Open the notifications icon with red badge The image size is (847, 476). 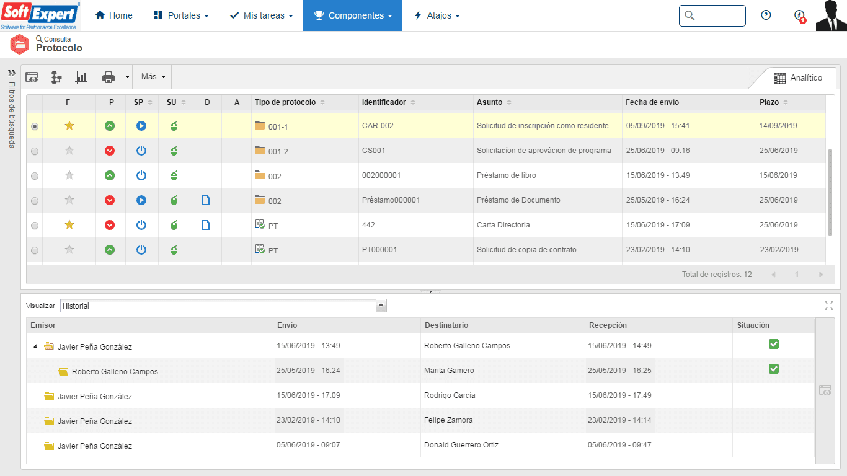tap(800, 16)
